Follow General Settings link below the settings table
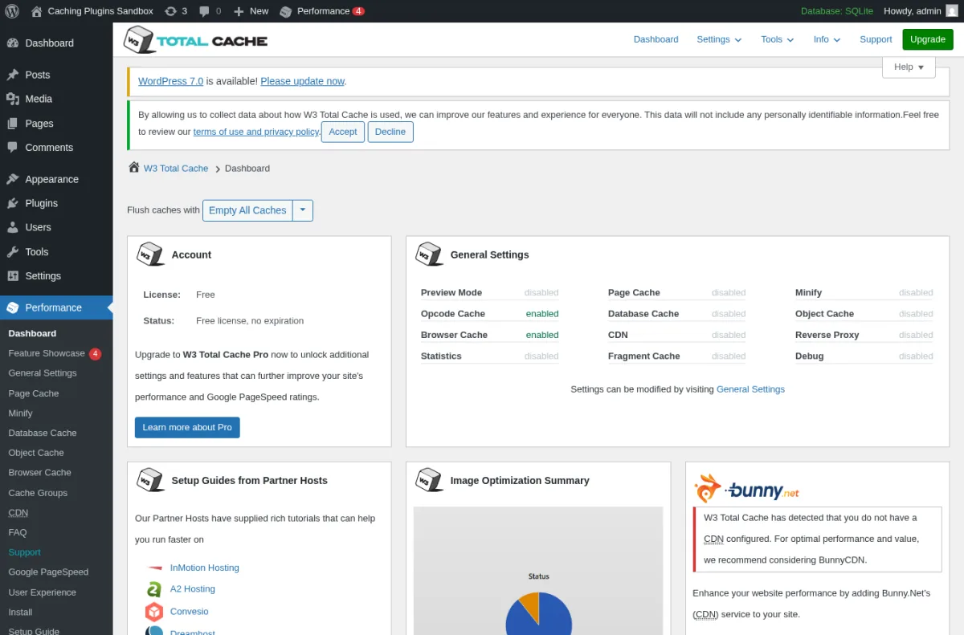 coord(750,389)
